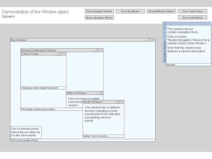This screenshot has width=212, height=159.
Task: Maximize the Big Window via its square icon
Action: coord(149,40)
